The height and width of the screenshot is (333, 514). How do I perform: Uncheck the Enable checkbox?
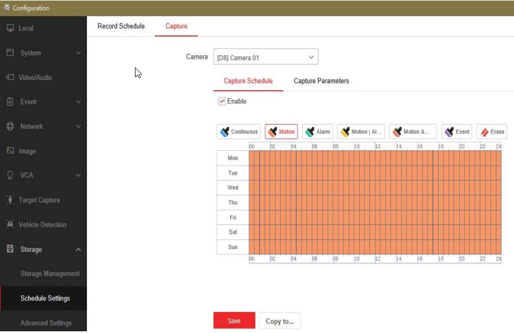222,101
